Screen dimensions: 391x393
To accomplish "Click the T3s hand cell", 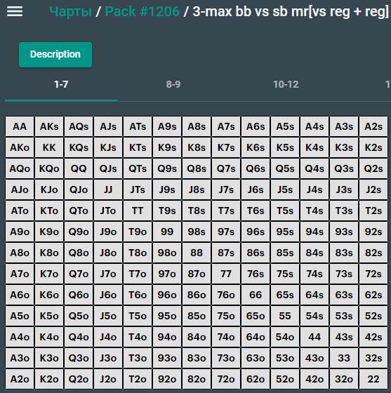I will (344, 211).
